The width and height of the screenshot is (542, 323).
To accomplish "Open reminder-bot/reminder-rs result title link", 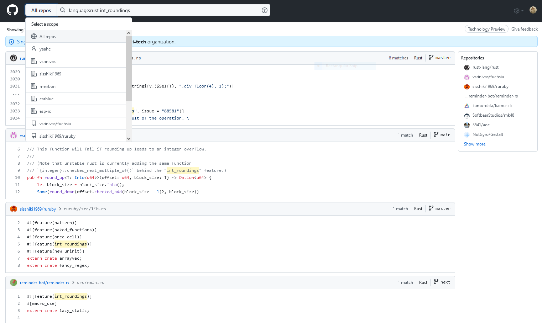I will (45, 283).
